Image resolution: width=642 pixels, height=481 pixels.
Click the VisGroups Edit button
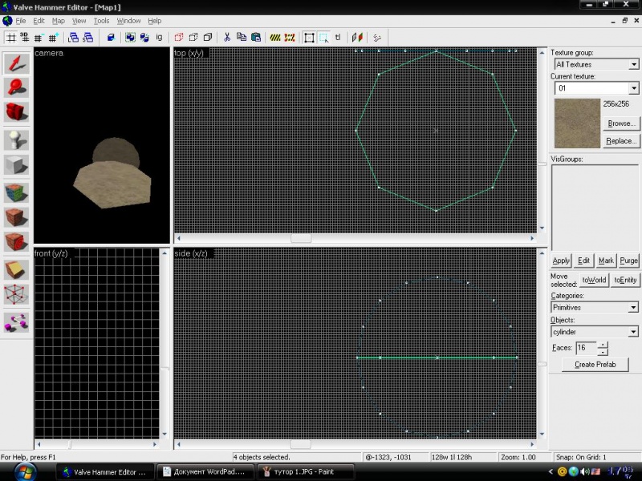tap(583, 261)
